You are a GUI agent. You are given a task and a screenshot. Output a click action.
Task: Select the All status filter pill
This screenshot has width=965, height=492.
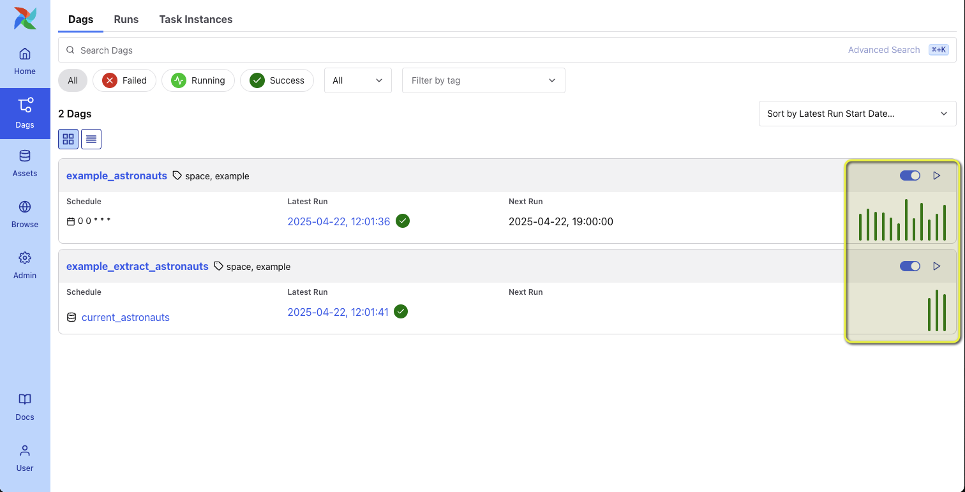(73, 80)
